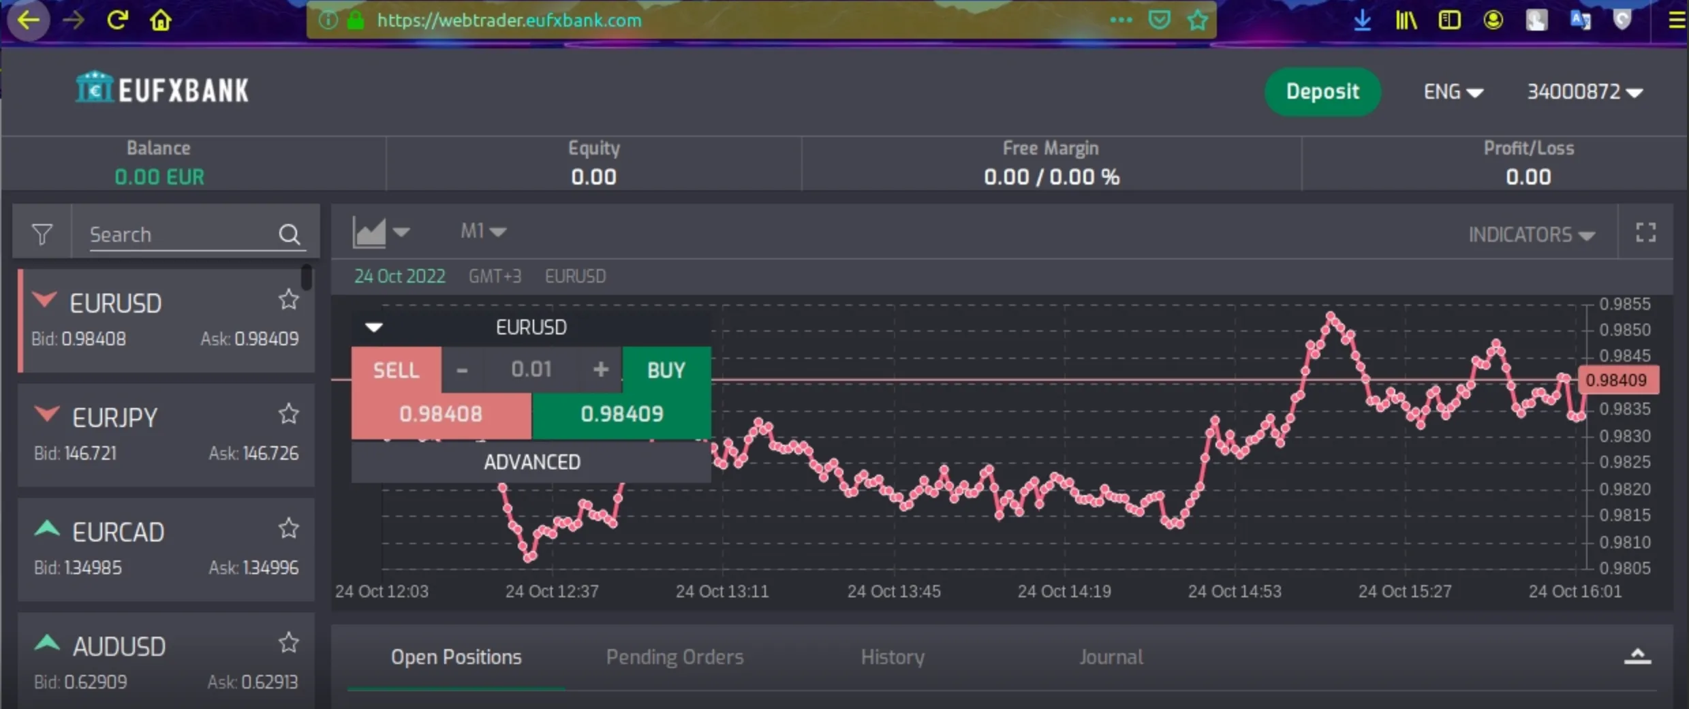Select the EURJPY instrument row
The width and height of the screenshot is (1689, 709).
(x=166, y=435)
